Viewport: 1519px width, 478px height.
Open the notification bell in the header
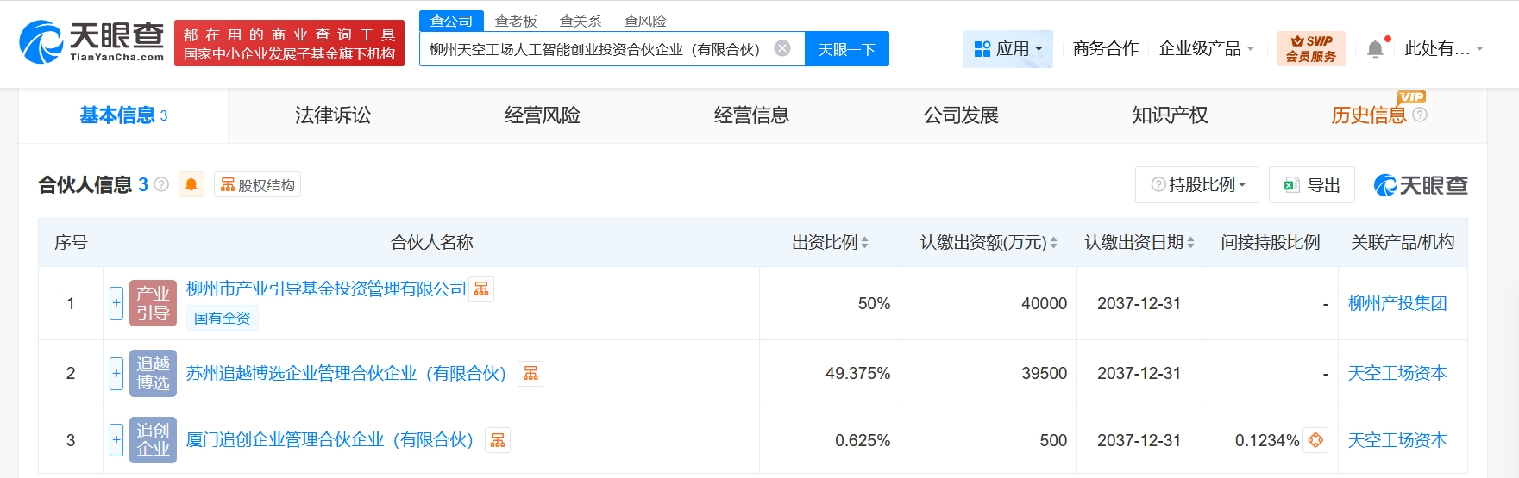1375,49
